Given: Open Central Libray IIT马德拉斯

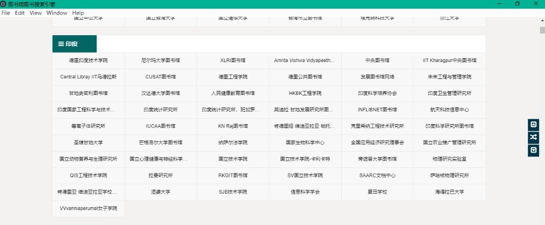Looking at the screenshot, I should (89, 77).
